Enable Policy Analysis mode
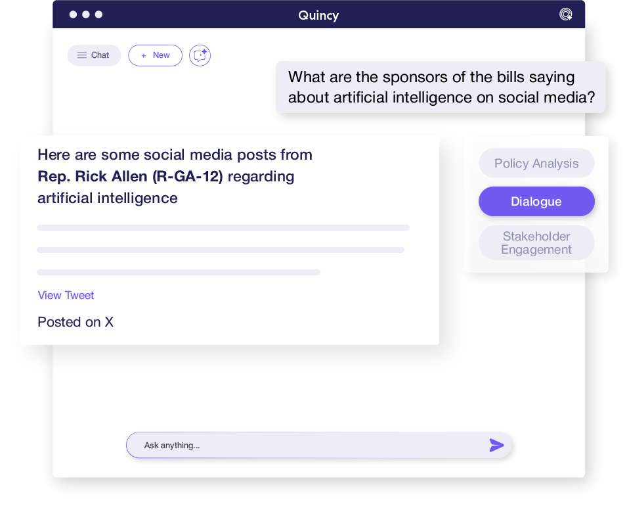627x506 pixels. pos(536,163)
